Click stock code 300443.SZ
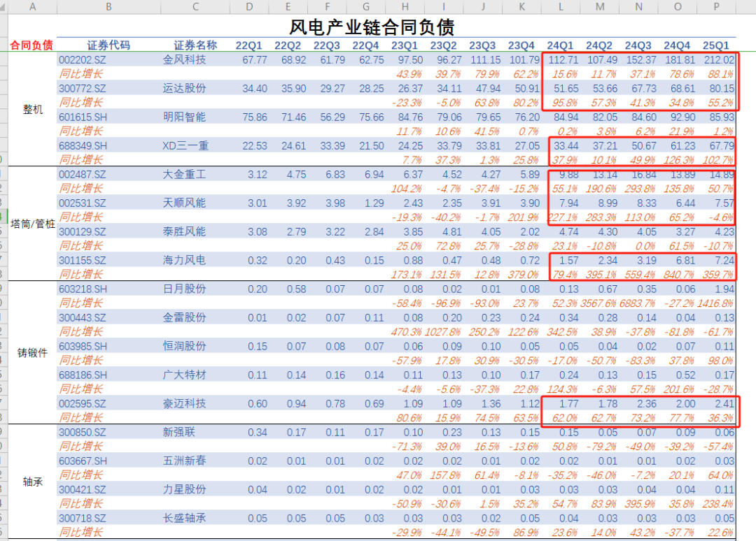 tap(83, 317)
